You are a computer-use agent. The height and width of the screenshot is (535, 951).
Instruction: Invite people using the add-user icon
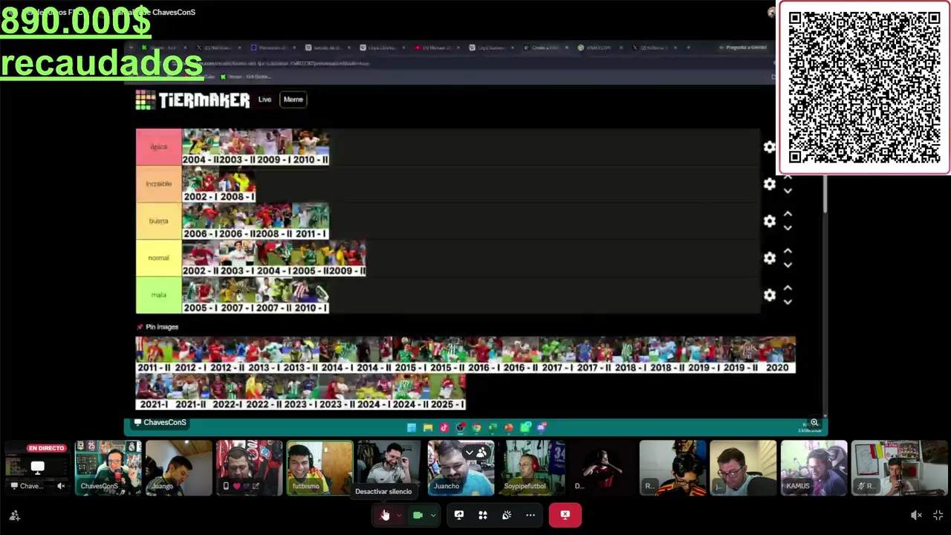14,516
